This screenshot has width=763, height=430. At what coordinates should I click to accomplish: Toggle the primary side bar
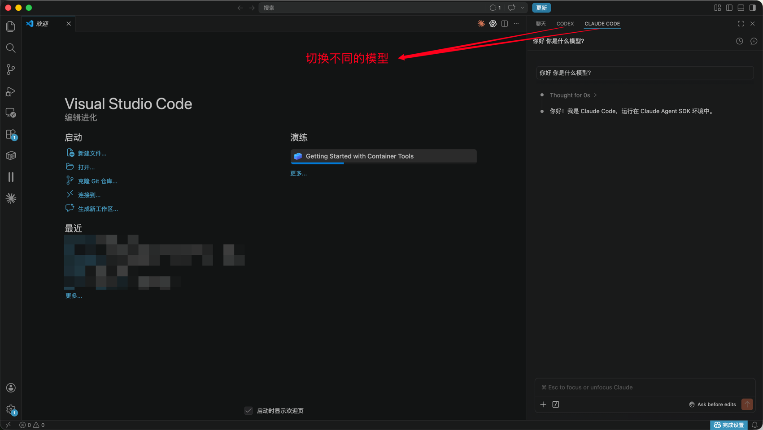(729, 8)
